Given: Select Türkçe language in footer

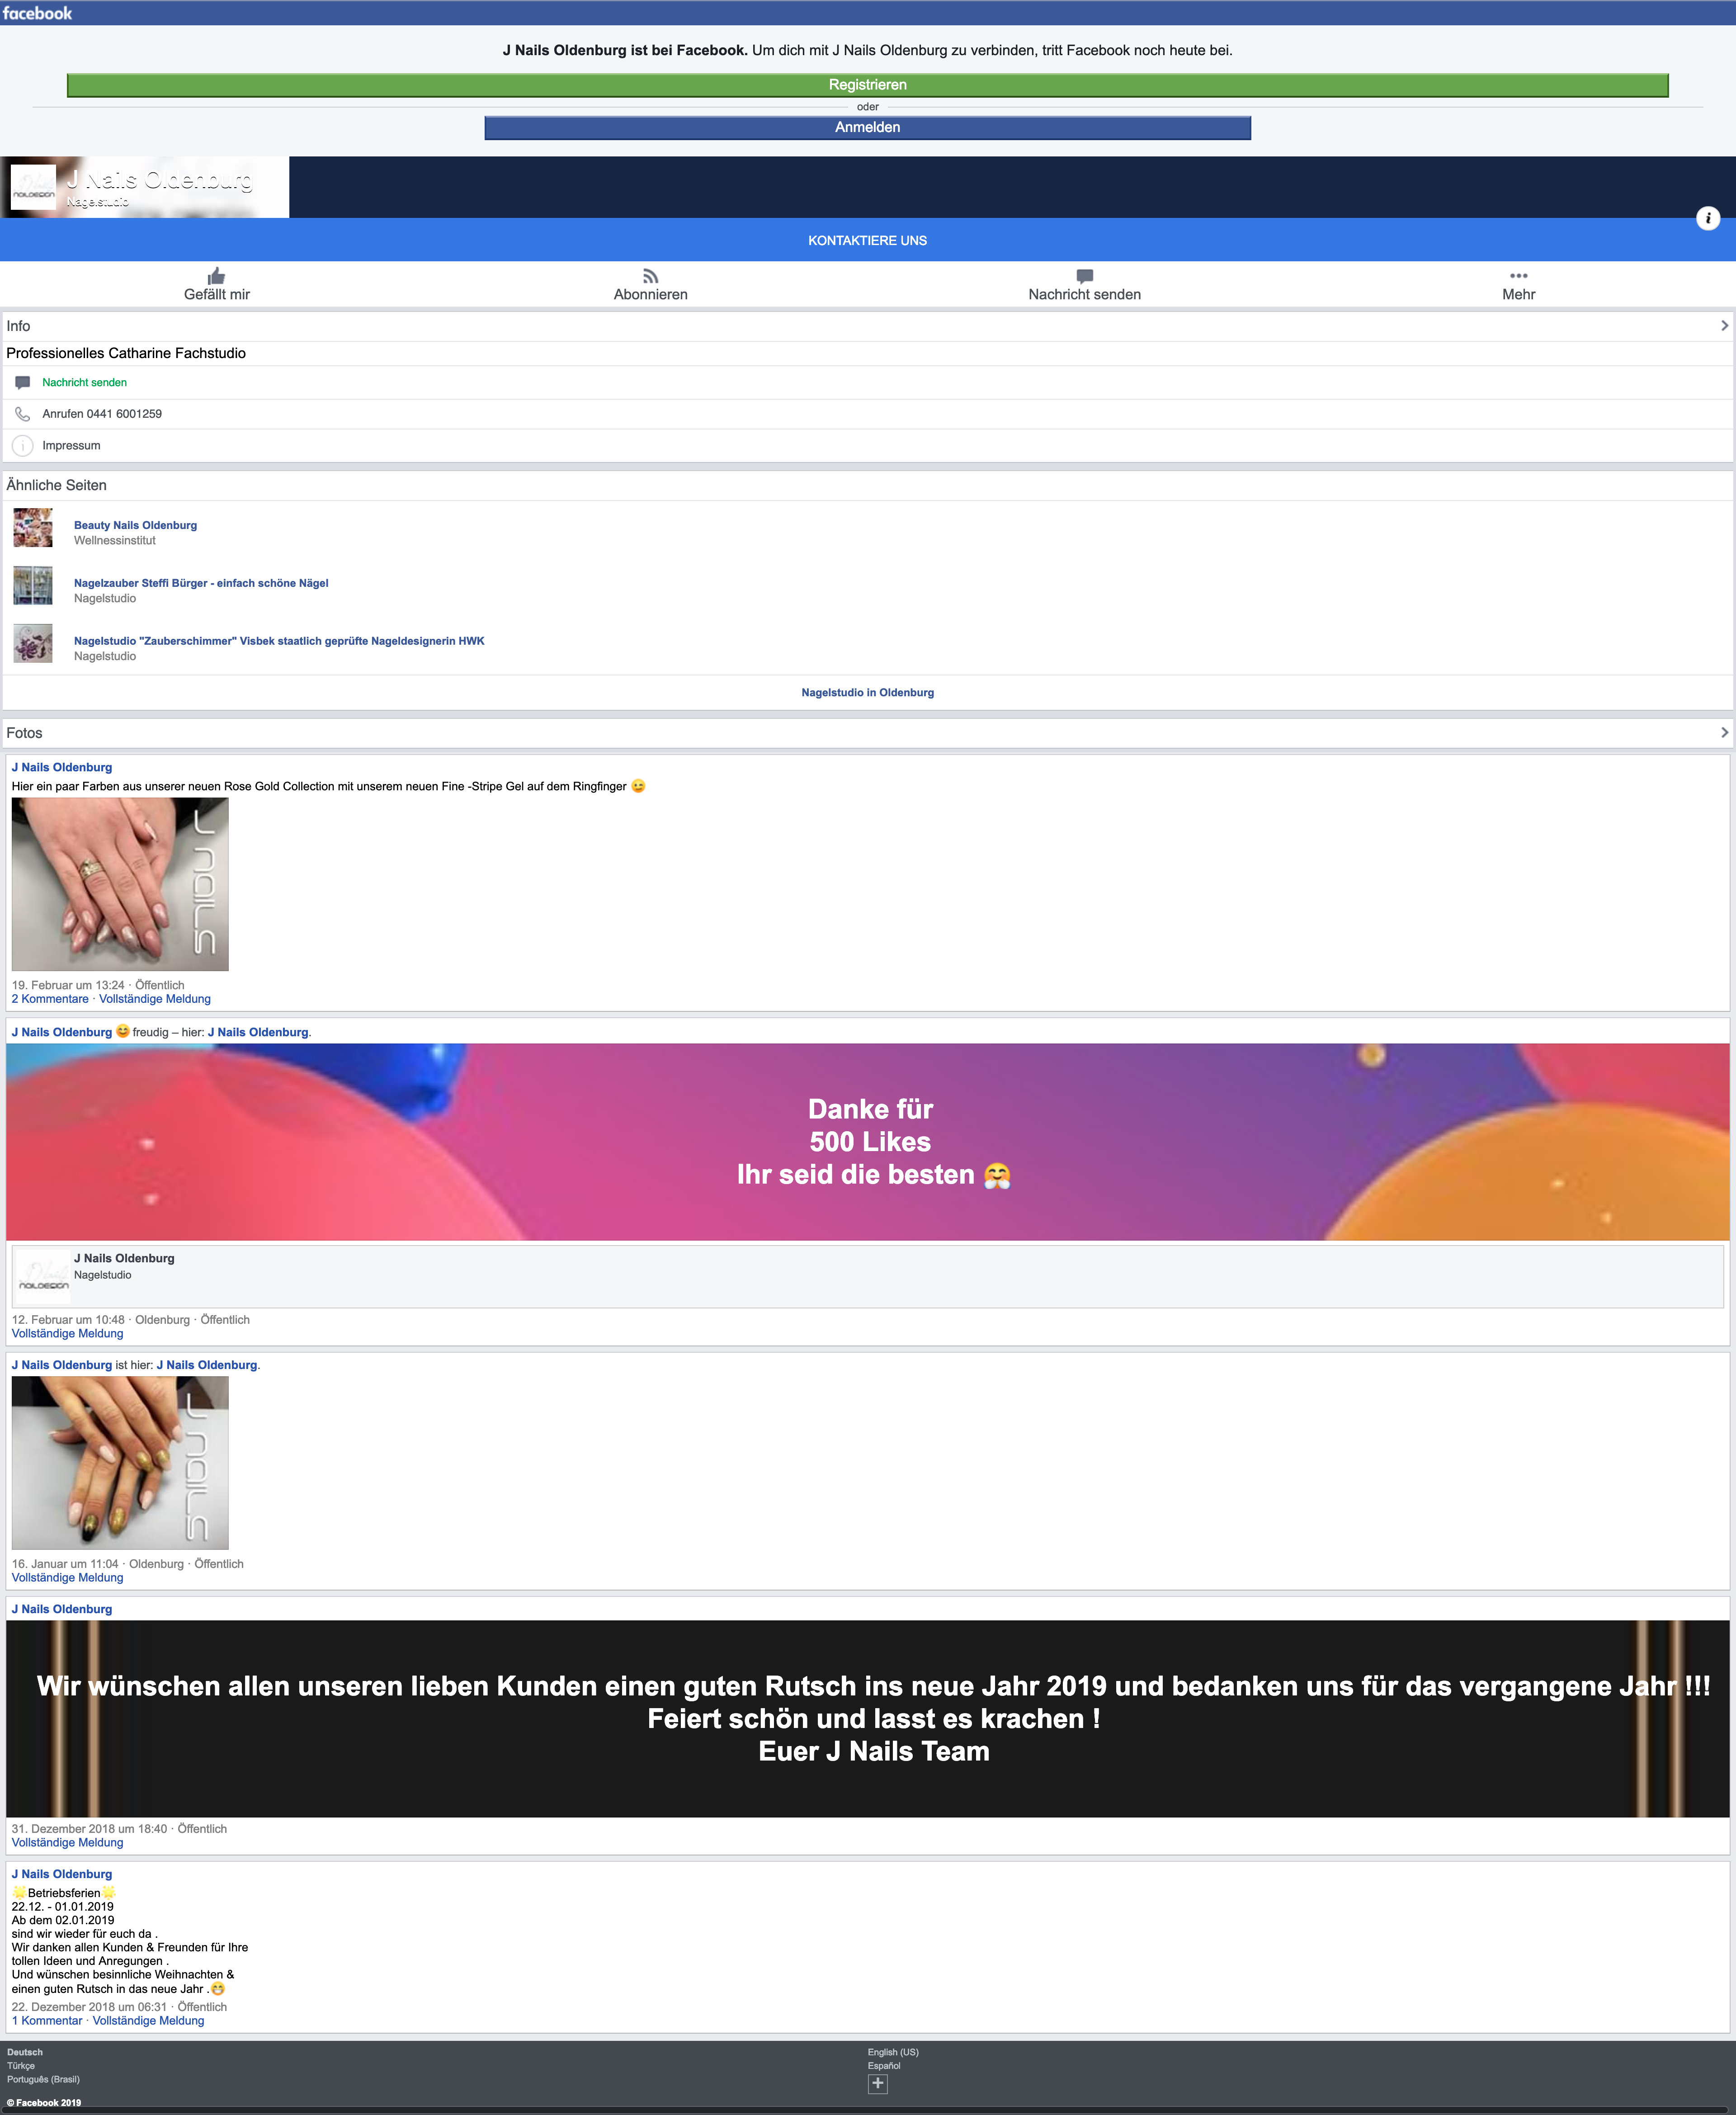Looking at the screenshot, I should click(21, 2066).
